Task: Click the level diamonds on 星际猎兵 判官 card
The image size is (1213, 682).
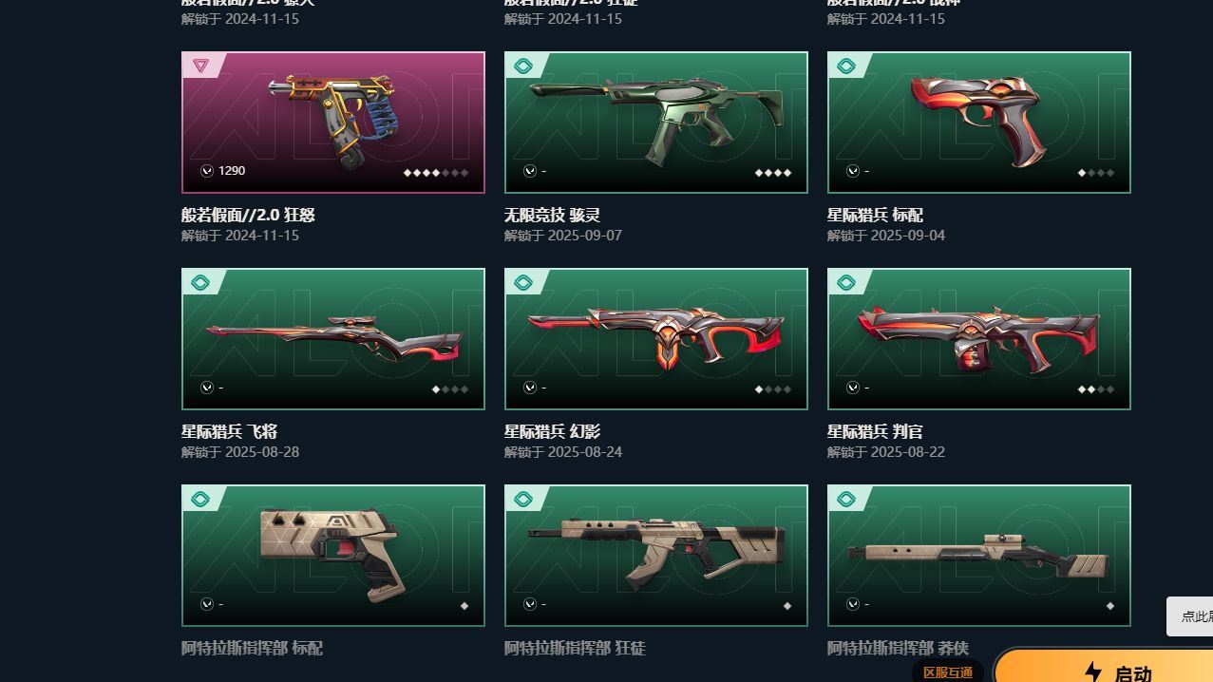Action: click(x=1096, y=389)
